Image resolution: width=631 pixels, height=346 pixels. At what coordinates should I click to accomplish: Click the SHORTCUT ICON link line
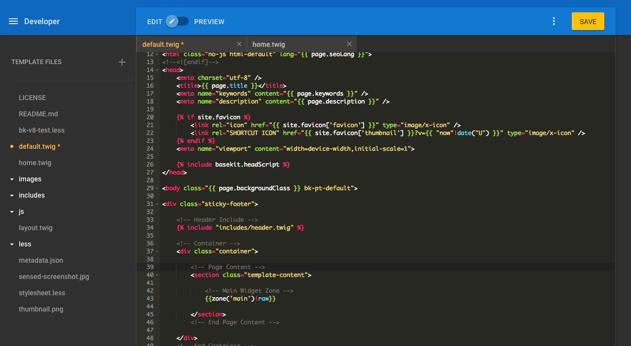click(388, 133)
